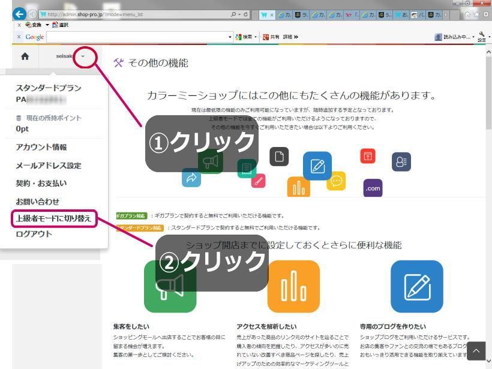Viewport: 492px width, 369px height.
Task: Select the yellow speech bubble feature icon
Action: 336,181
